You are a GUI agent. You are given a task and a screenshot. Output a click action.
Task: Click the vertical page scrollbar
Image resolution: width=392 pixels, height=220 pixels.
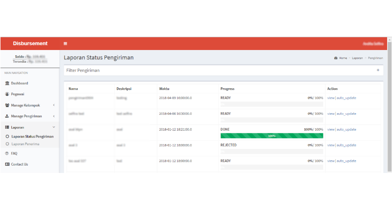[x=390, y=98]
